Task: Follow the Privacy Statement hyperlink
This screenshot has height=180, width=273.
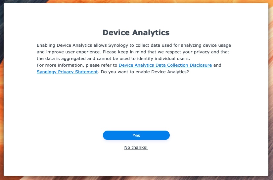Action: click(67, 72)
